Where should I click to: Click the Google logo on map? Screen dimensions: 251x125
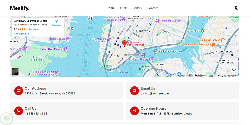click(x=124, y=72)
